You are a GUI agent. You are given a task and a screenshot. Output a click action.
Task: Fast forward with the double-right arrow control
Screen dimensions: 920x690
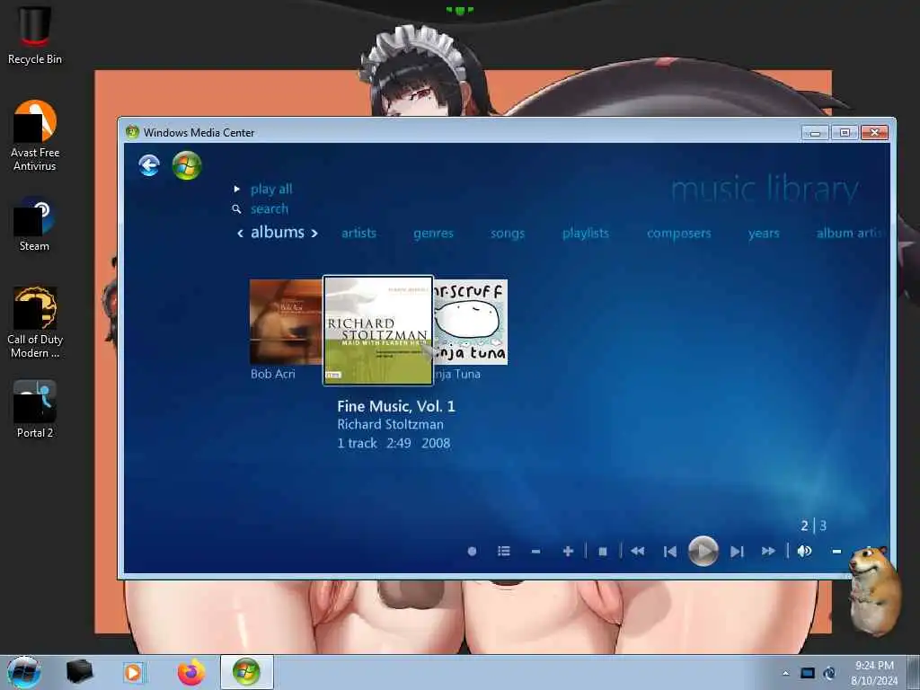click(768, 551)
